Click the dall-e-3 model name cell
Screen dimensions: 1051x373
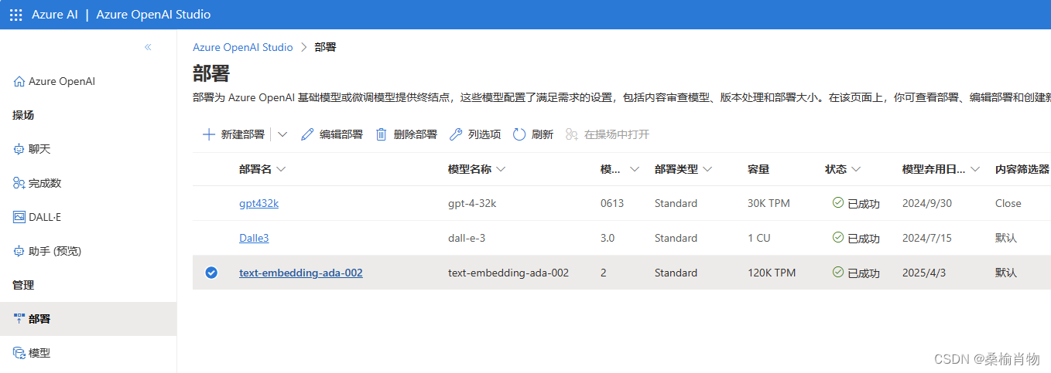click(467, 238)
